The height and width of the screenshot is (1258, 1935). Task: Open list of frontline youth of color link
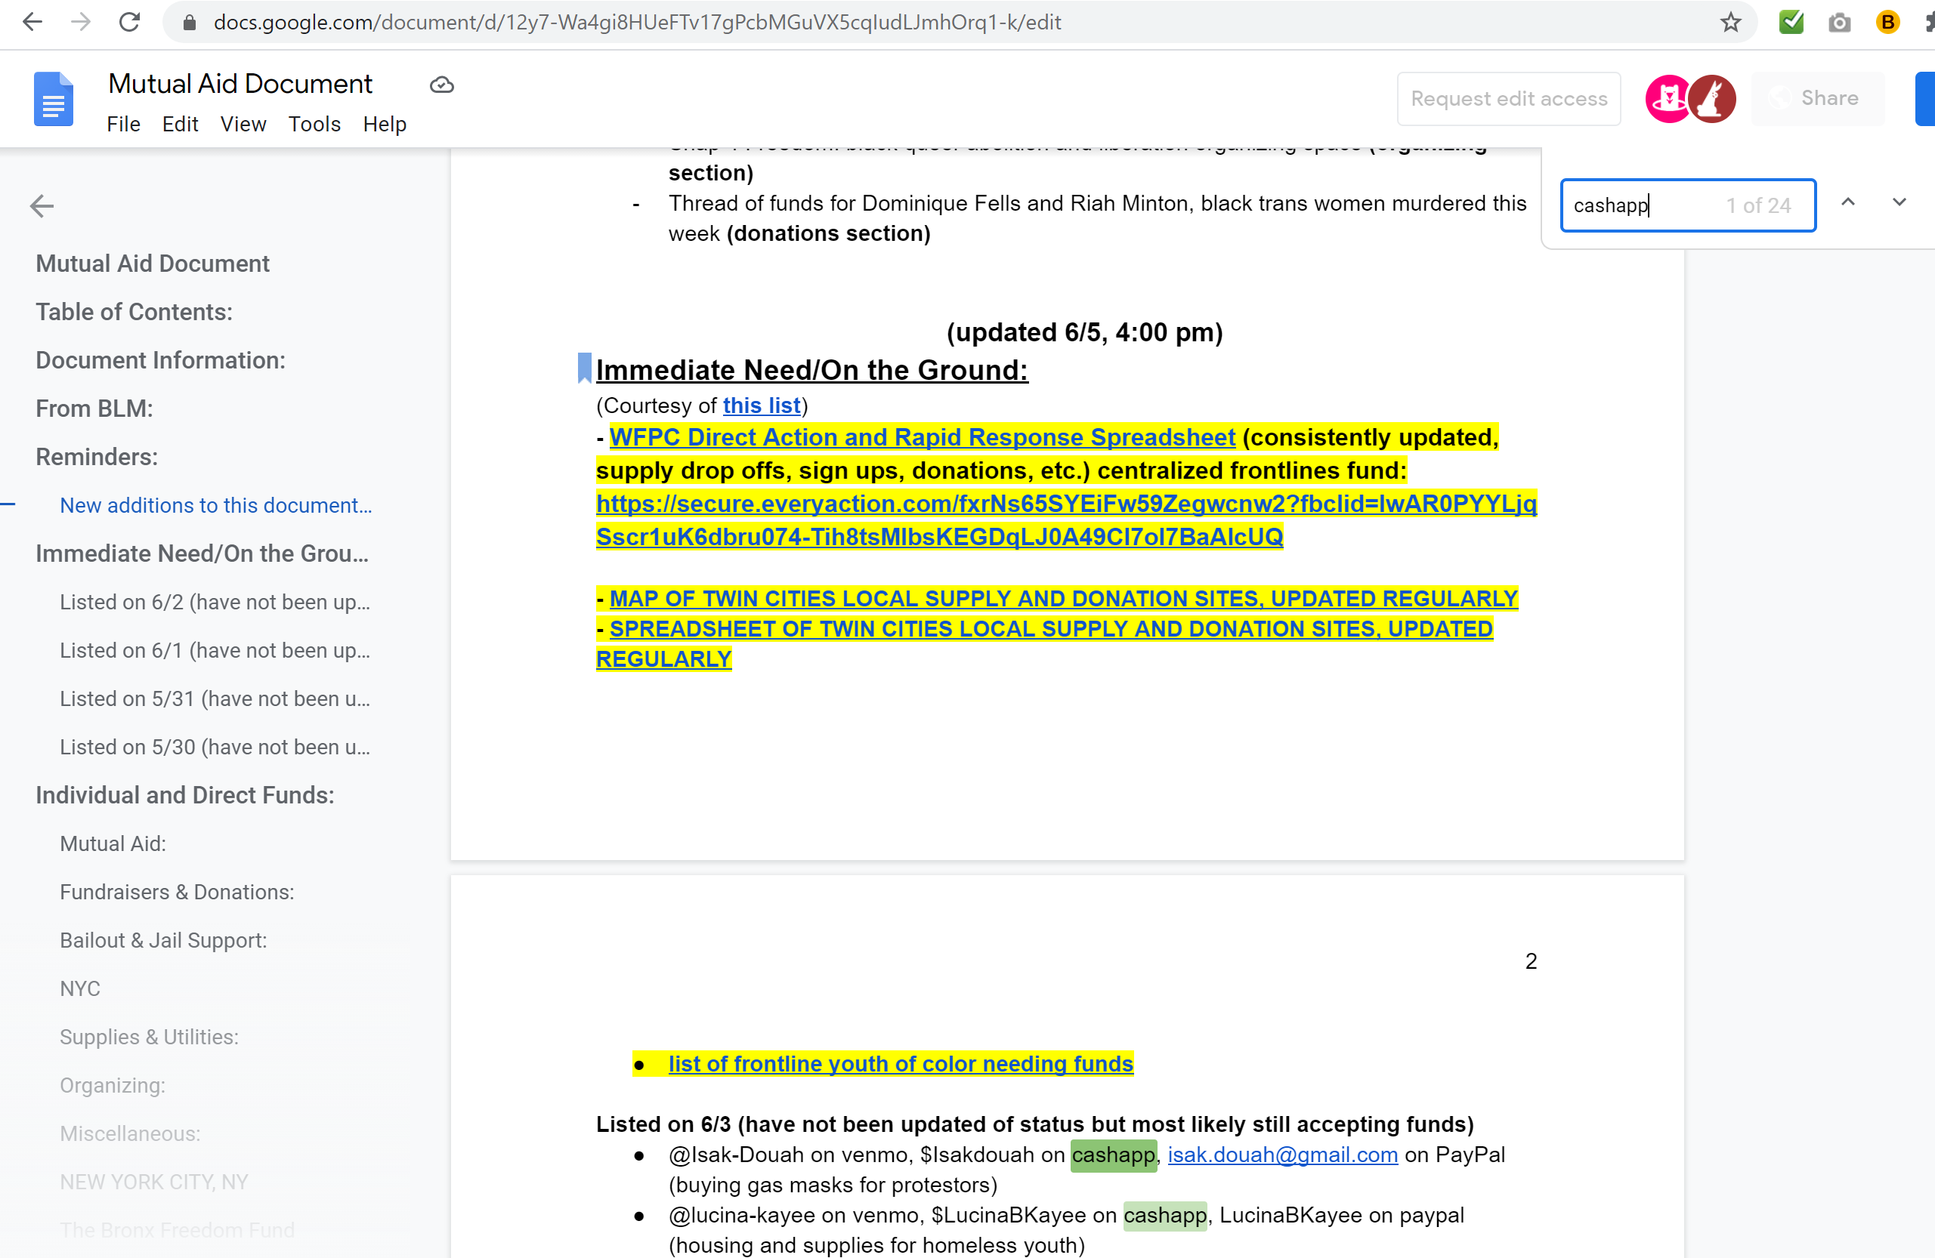[901, 1064]
